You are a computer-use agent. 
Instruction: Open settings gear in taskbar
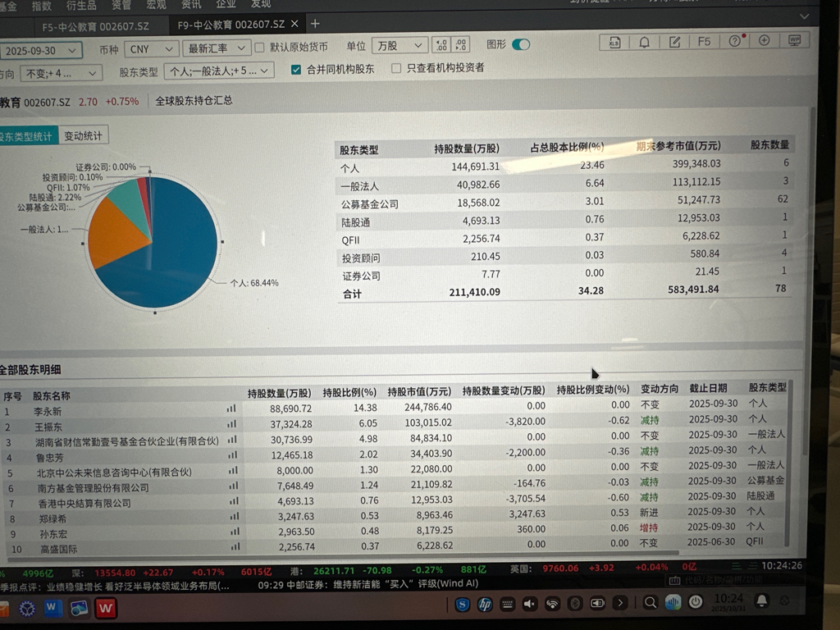[x=27, y=609]
